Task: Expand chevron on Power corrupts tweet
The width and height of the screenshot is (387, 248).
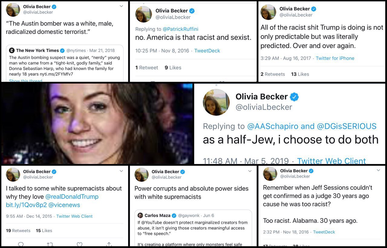Action: tap(250, 171)
